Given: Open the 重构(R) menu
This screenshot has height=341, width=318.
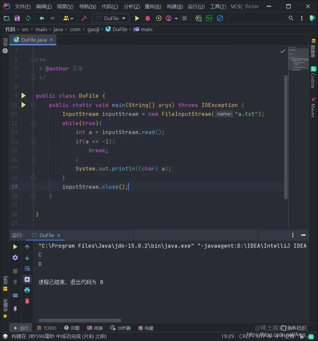Looking at the screenshot, I should click(153, 7).
